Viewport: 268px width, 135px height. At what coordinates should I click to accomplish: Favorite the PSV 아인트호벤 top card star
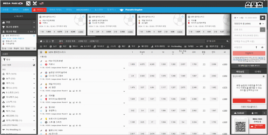point(83,16)
